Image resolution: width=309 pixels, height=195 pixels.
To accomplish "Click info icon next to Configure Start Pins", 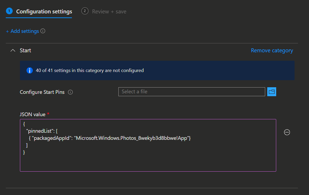I will point(70,92).
